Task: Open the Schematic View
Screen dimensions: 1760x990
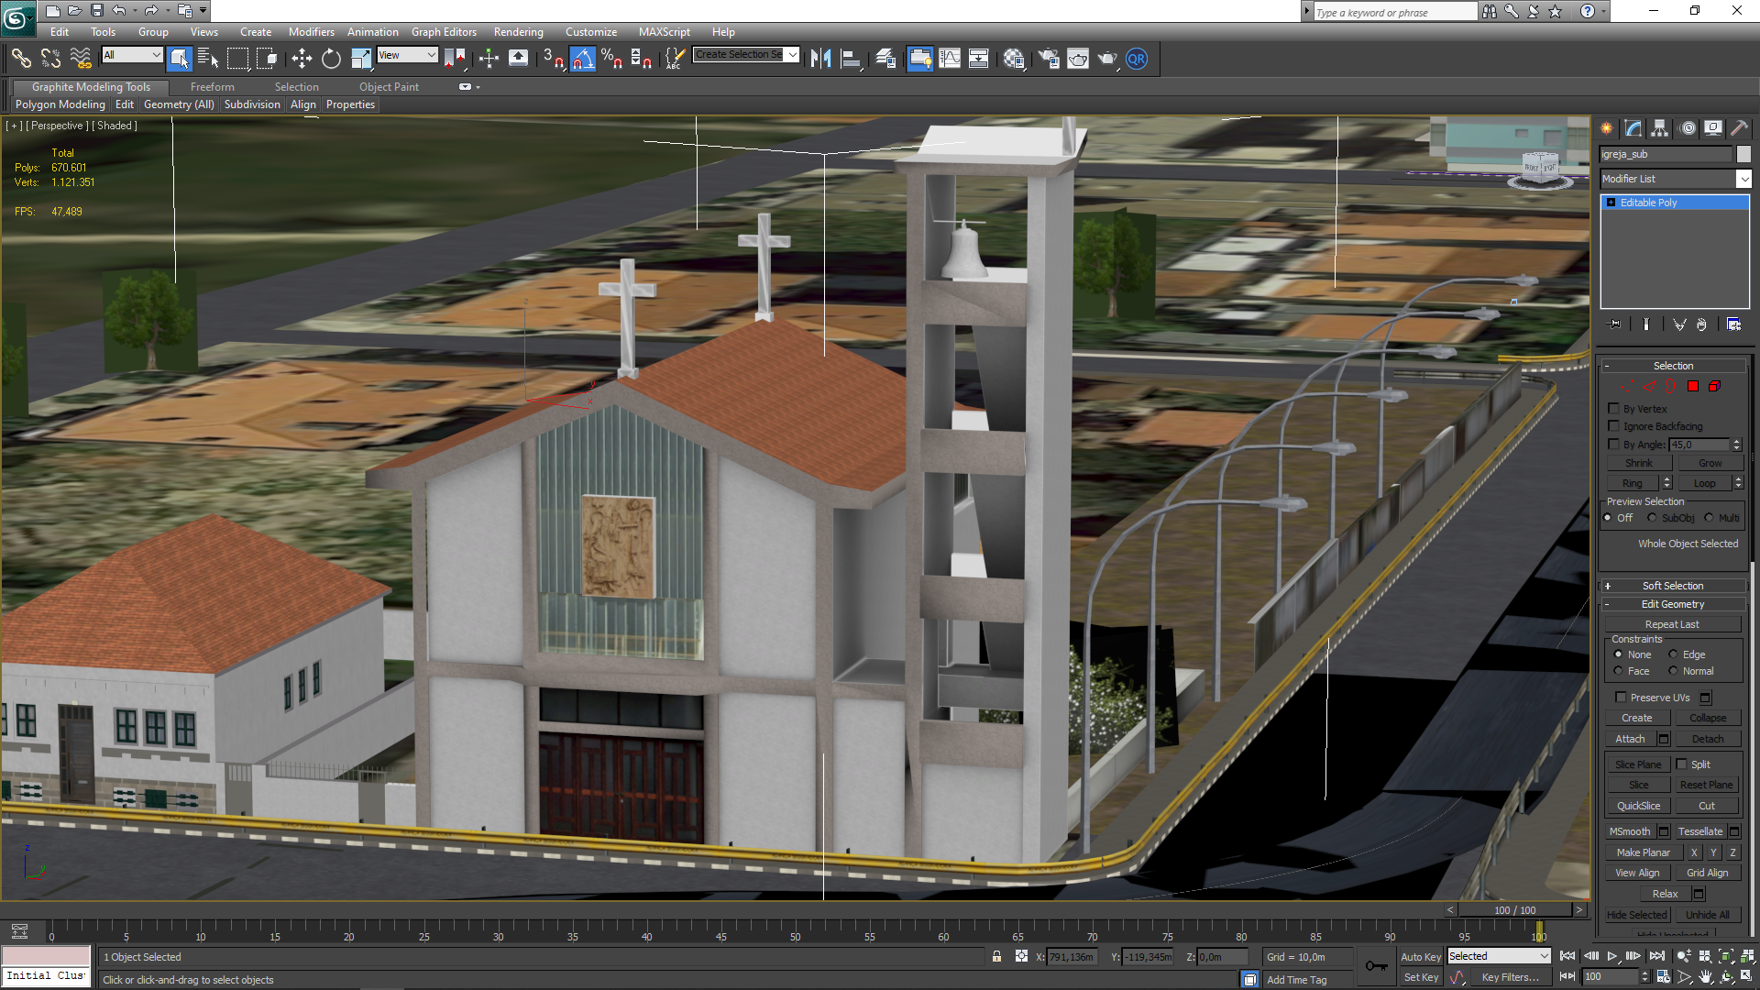Action: tap(979, 59)
